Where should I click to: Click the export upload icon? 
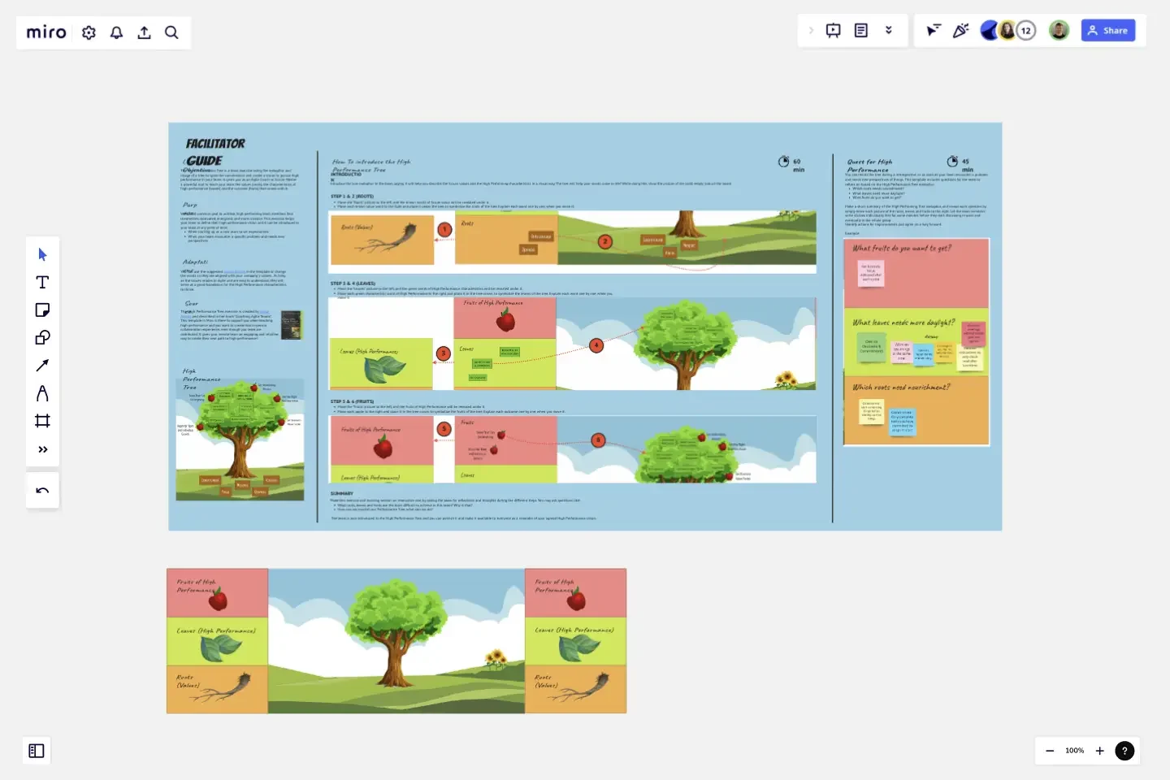pyautogui.click(x=144, y=32)
